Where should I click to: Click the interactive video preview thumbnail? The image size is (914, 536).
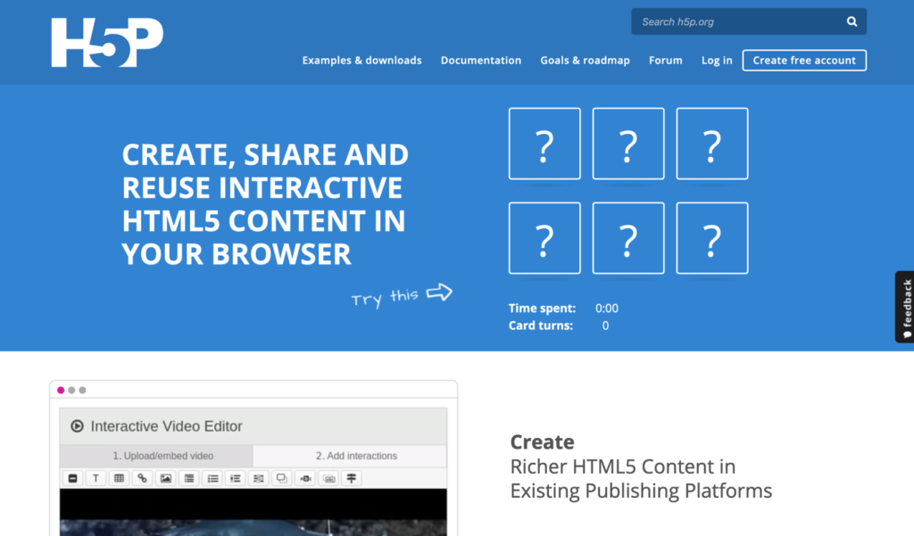pos(253,512)
